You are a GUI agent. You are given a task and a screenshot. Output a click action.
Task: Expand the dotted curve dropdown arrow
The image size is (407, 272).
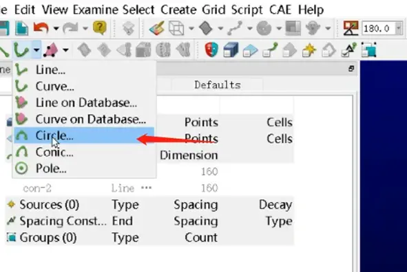(249, 28)
